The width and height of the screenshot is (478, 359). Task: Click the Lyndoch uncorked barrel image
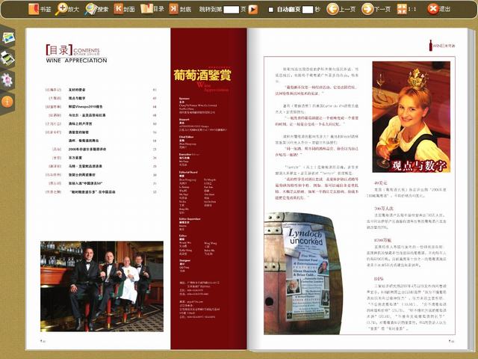tap(302, 273)
